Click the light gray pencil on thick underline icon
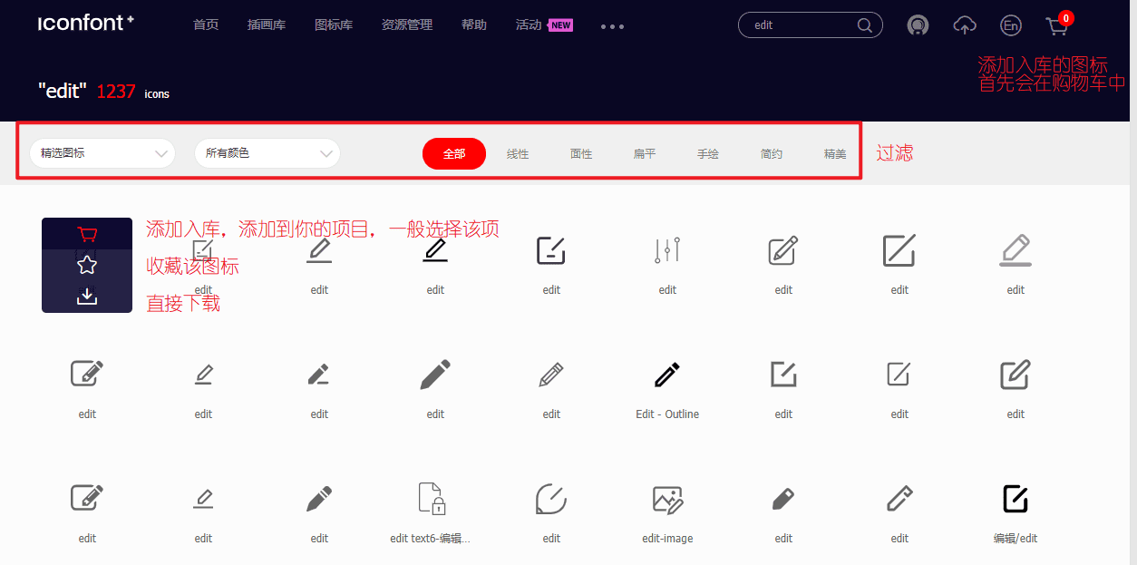Image resolution: width=1137 pixels, height=565 pixels. click(1016, 250)
